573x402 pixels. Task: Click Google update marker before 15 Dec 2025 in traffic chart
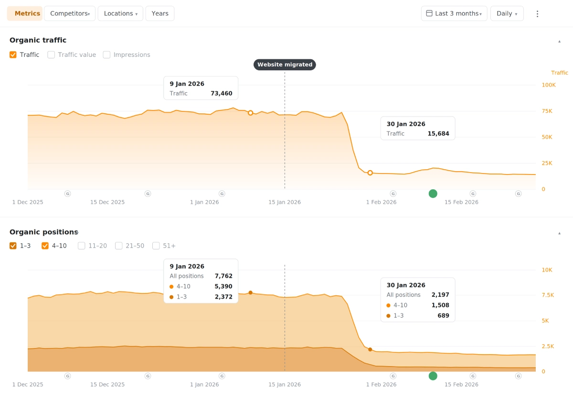click(x=67, y=194)
